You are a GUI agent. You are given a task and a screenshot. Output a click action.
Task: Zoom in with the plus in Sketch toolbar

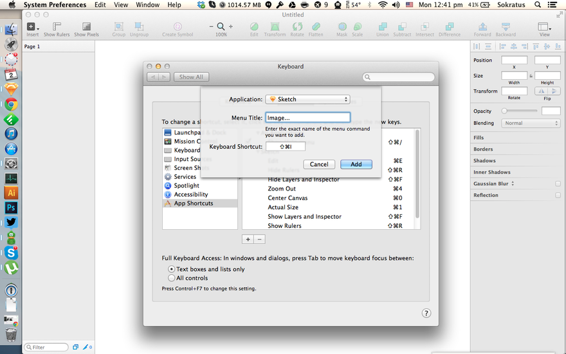(231, 26)
